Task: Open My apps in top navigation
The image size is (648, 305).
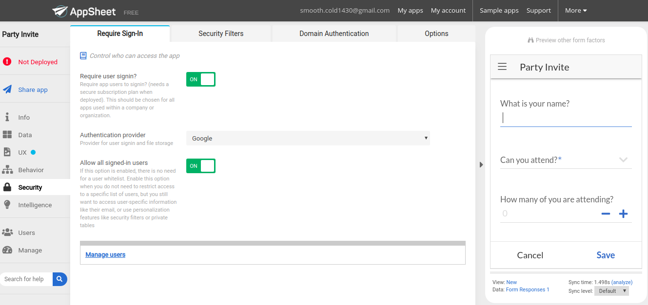Action: 410,10
